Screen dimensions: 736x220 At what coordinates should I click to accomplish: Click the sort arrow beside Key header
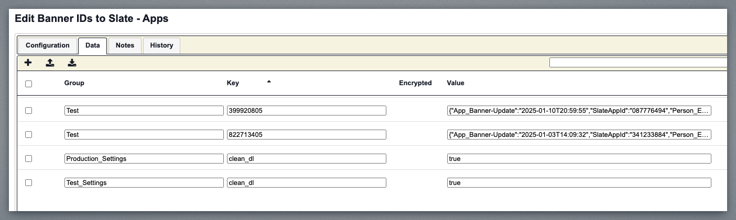[x=269, y=82]
